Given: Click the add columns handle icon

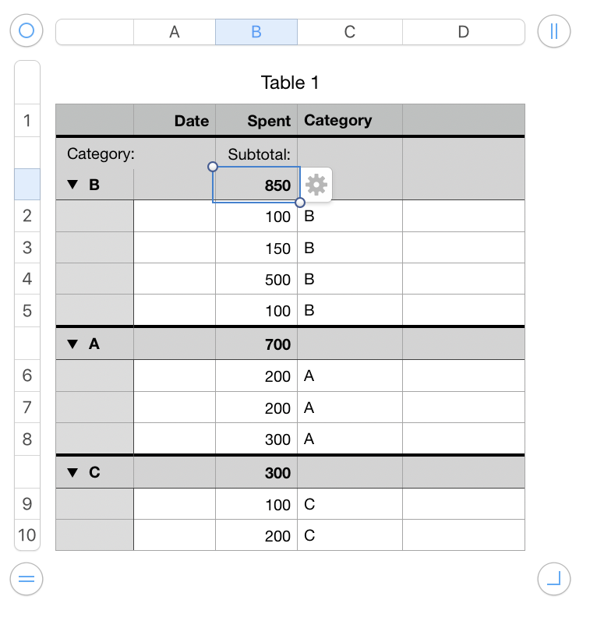Looking at the screenshot, I should coord(553,31).
